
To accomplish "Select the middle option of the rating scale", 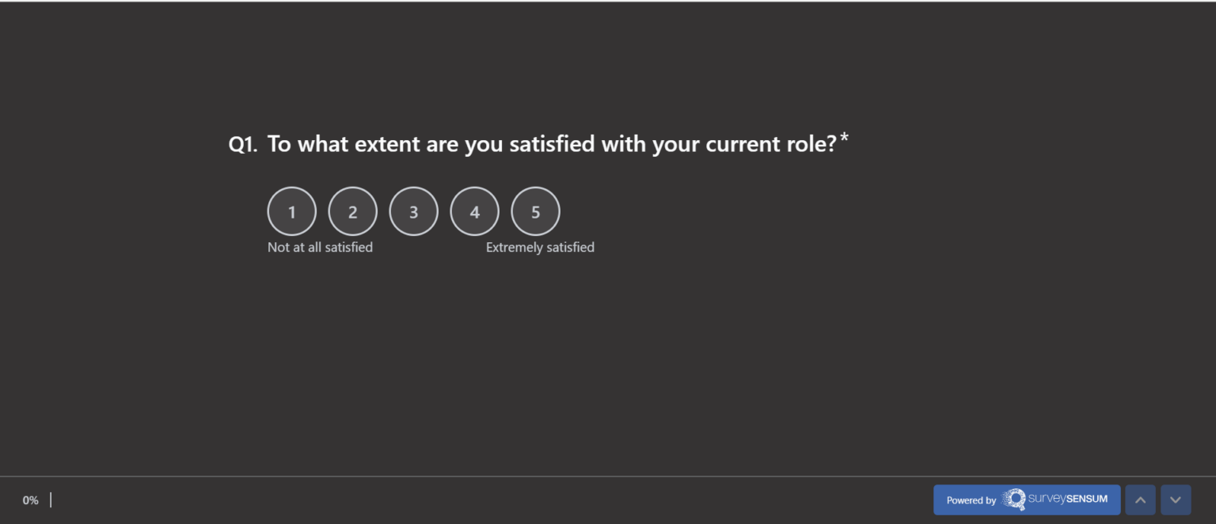I will 413,211.
